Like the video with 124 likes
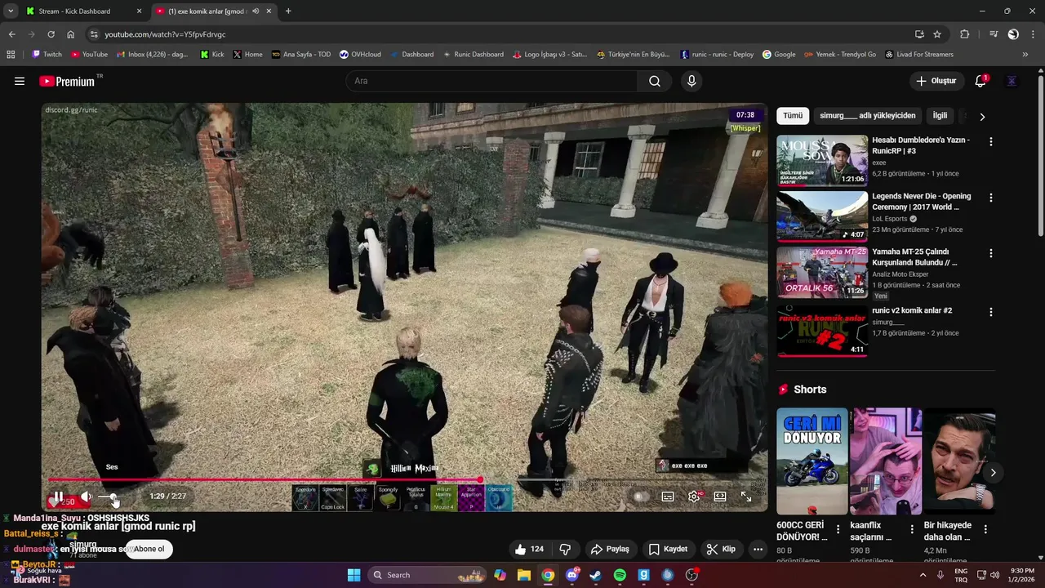 [529, 549]
